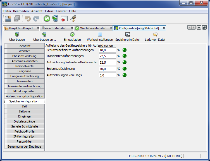Viewport: 210px width, 161px height.
Task: Click green status light for Transientenaufzeichnungen
Action: point(125,56)
